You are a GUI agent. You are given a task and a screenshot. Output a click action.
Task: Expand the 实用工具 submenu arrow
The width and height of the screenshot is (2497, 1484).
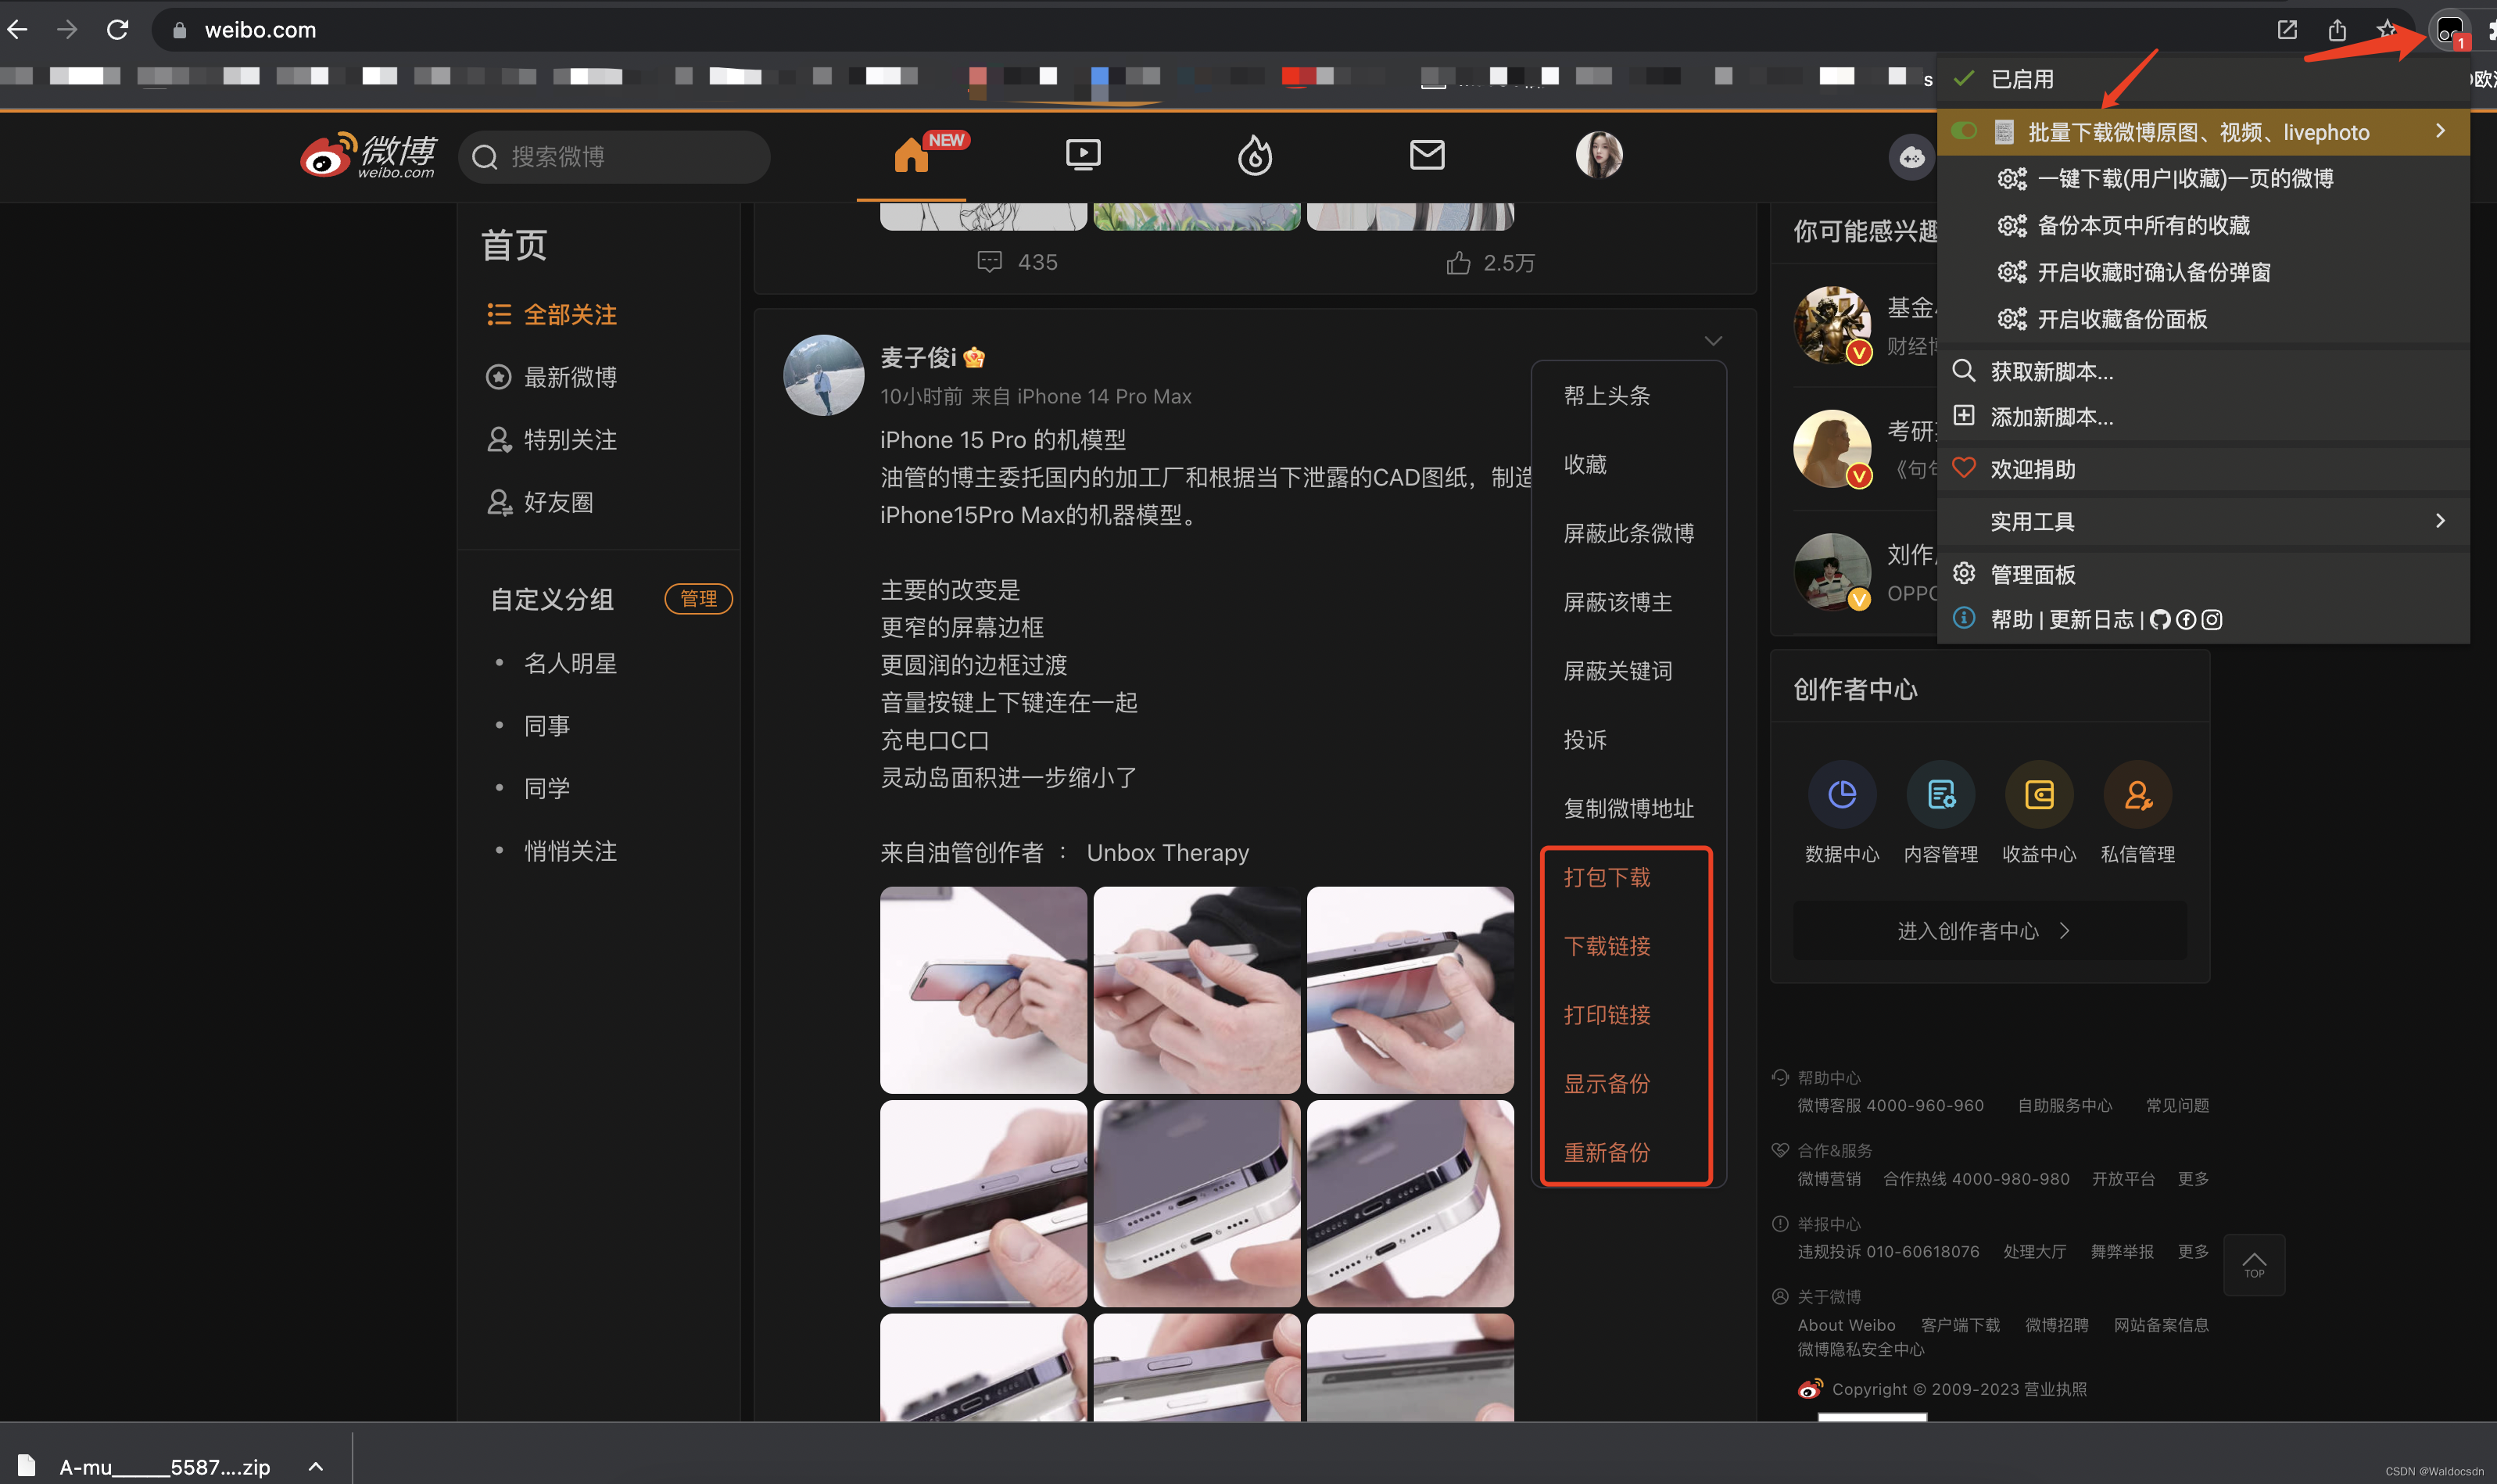pos(2440,521)
